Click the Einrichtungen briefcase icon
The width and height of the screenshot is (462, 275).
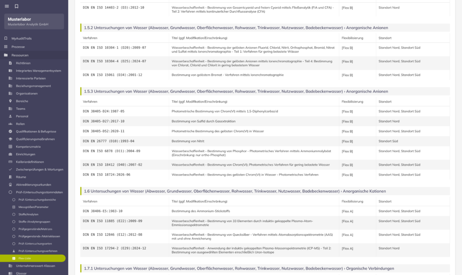pyautogui.click(x=10, y=154)
